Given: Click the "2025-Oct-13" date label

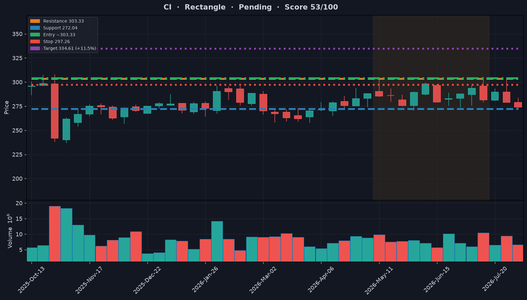Looking at the screenshot, I should pyautogui.click(x=31, y=280).
